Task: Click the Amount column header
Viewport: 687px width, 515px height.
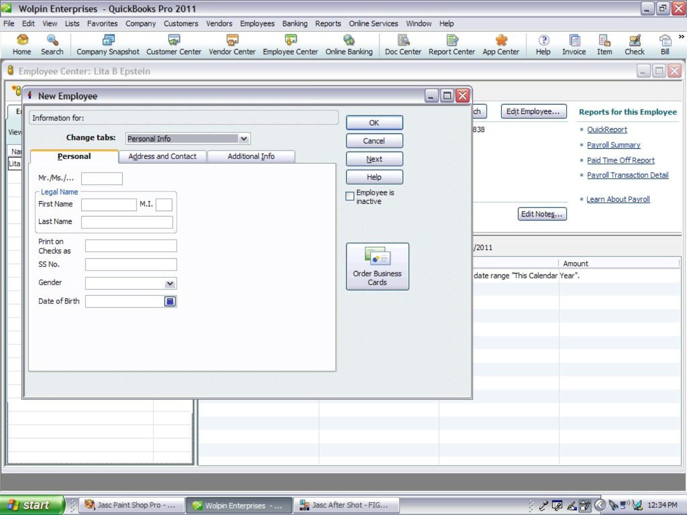Action: (x=619, y=264)
